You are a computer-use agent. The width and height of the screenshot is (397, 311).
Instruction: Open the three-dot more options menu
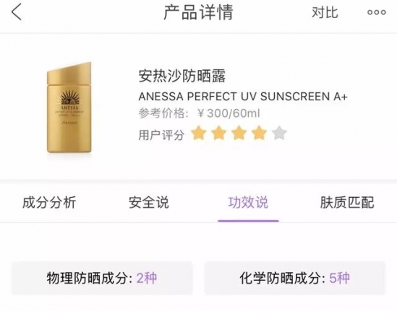coord(377,12)
